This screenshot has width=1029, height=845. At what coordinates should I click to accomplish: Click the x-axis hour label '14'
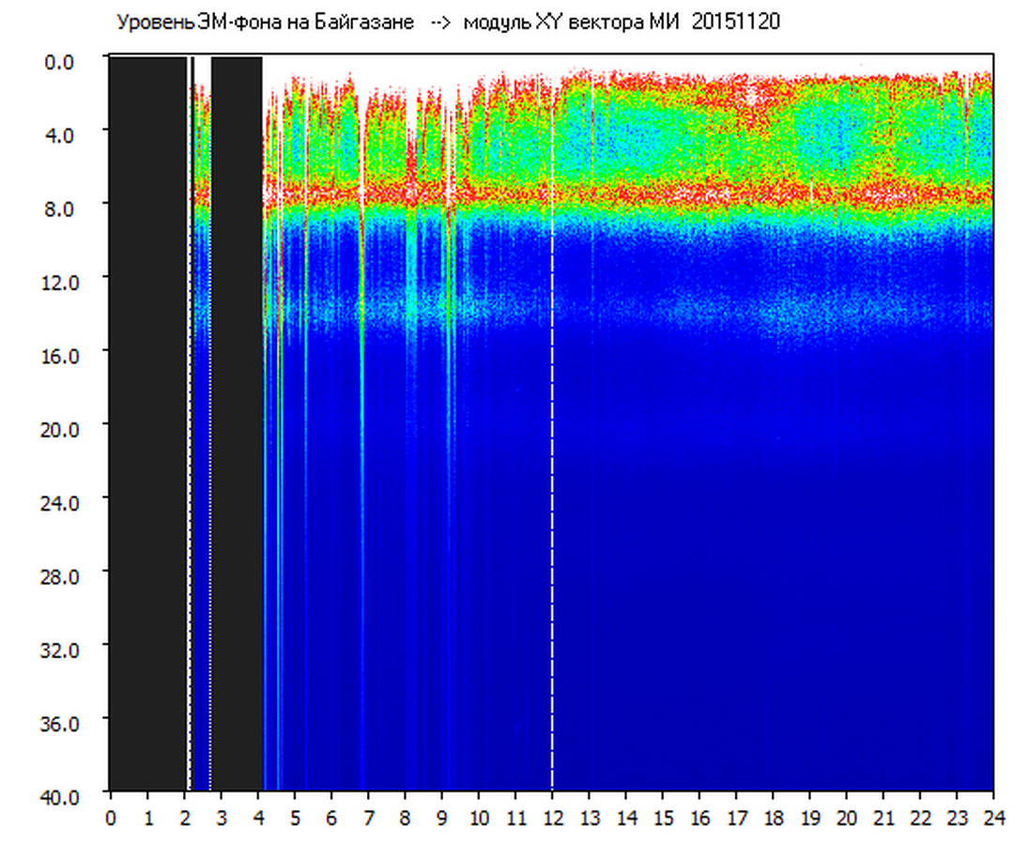(x=626, y=818)
